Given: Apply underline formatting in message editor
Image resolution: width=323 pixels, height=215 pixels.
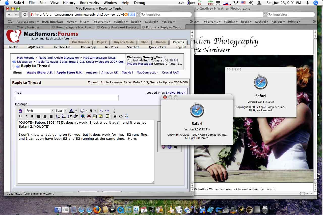Looking at the screenshot, I should [32, 116].
